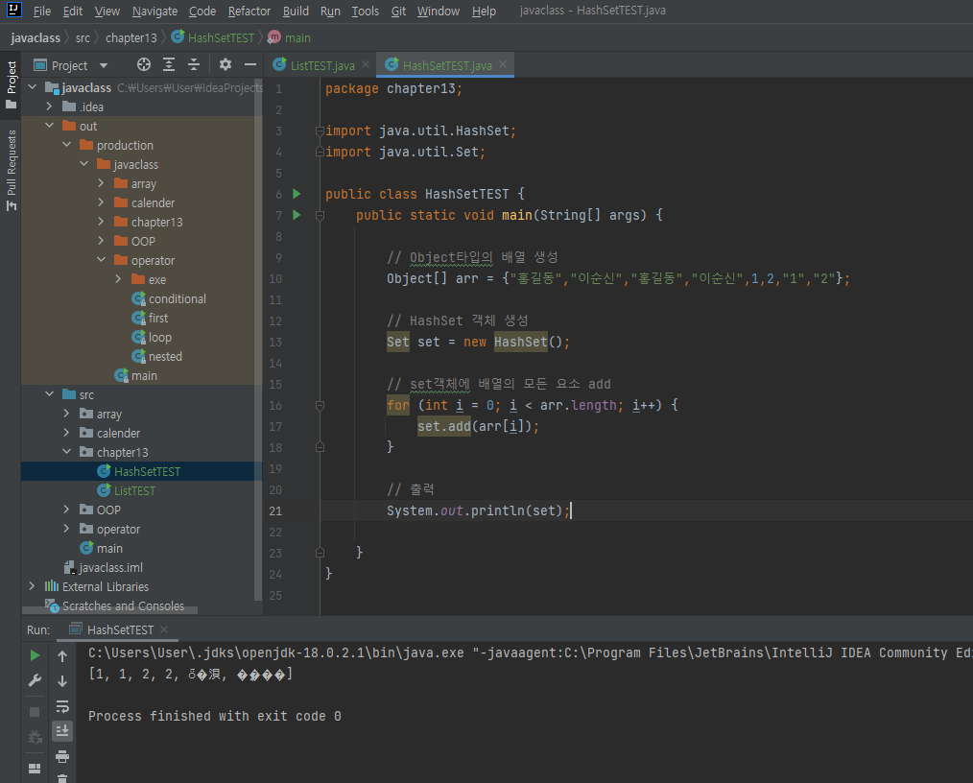
Task: Click the Up the Stack Trace arrow
Action: (62, 655)
